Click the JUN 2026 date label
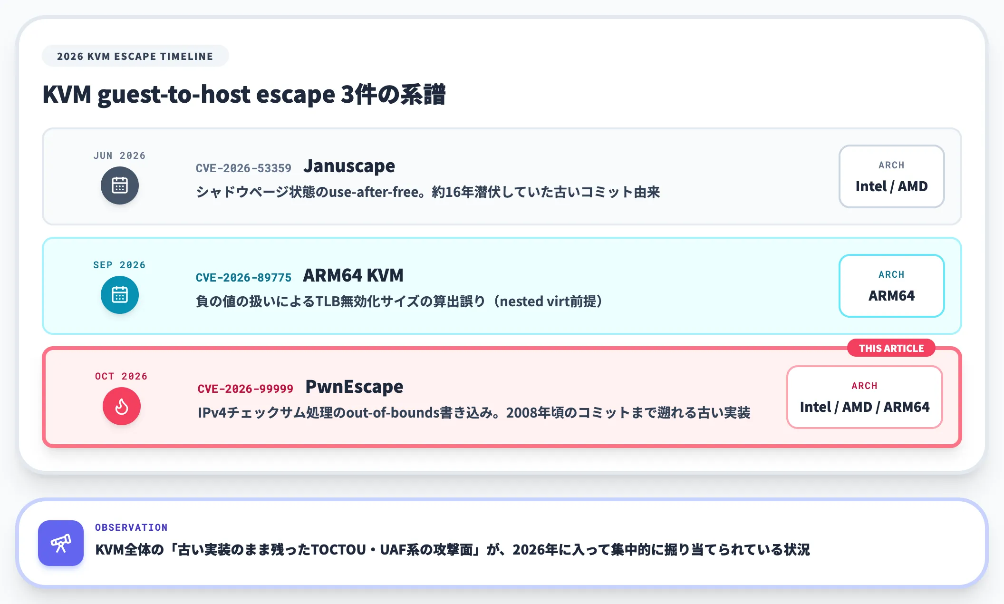This screenshot has height=604, width=1004. [120, 156]
